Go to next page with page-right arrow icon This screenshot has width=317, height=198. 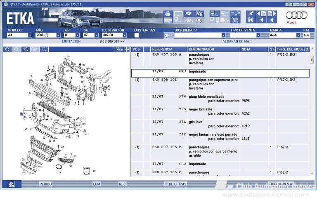(x=272, y=14)
